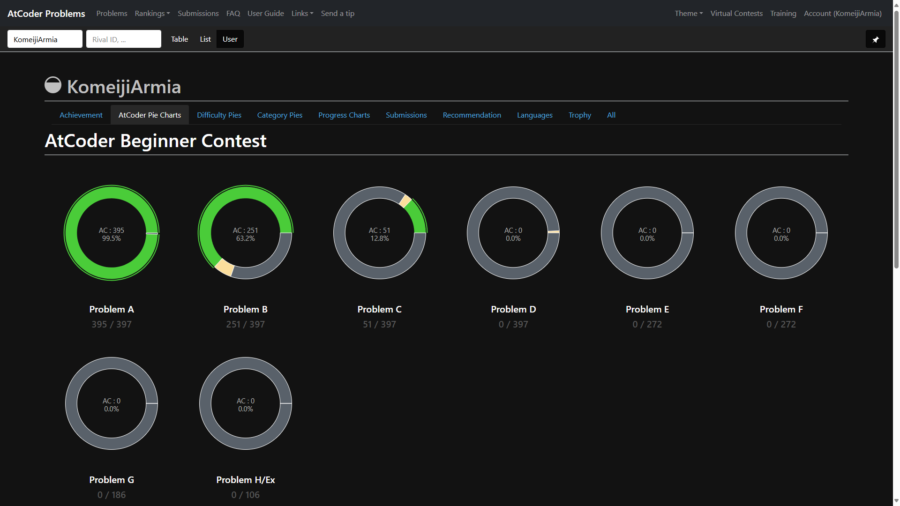Switch to List view

point(205,39)
